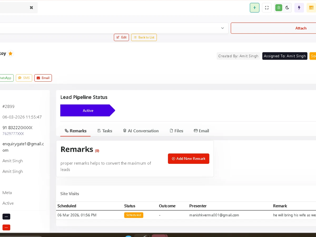Click the Active pipeline stage arrow
The height and width of the screenshot is (237, 316).
[x=88, y=111]
